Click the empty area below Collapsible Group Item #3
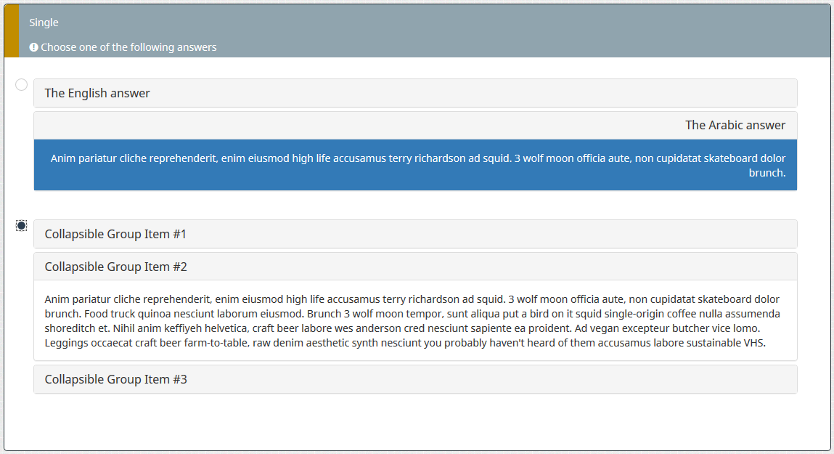 [x=415, y=423]
